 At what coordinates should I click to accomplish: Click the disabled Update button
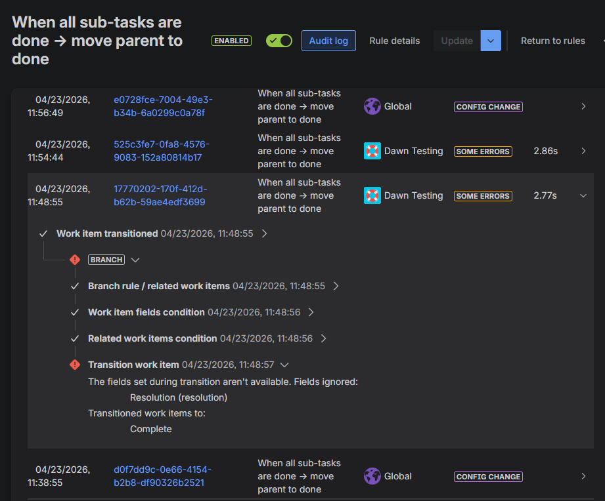coord(457,41)
